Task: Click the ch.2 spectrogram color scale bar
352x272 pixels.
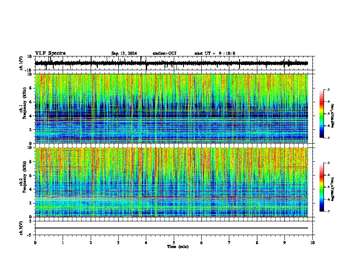Action: pos(322,187)
